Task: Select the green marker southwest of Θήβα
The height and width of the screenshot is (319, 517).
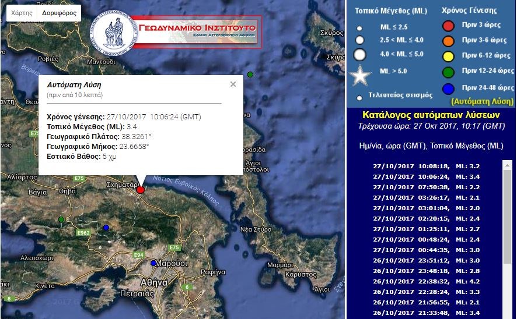Action: (61, 219)
